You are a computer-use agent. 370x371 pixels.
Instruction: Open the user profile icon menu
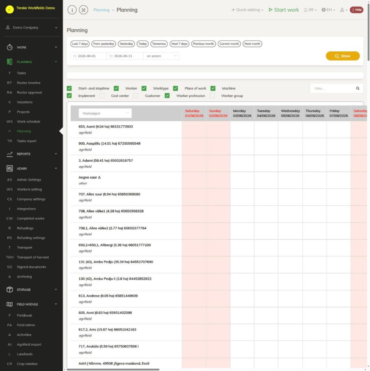pos(343,10)
